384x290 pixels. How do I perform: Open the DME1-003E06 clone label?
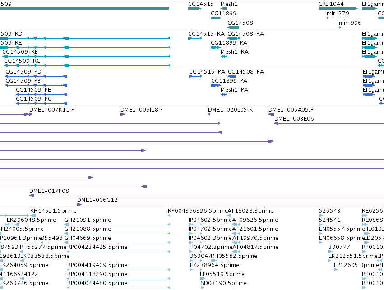[294, 119]
